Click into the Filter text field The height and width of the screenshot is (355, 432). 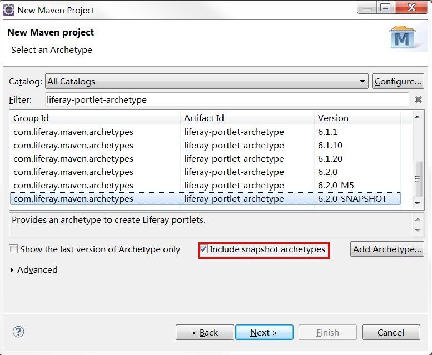point(227,100)
